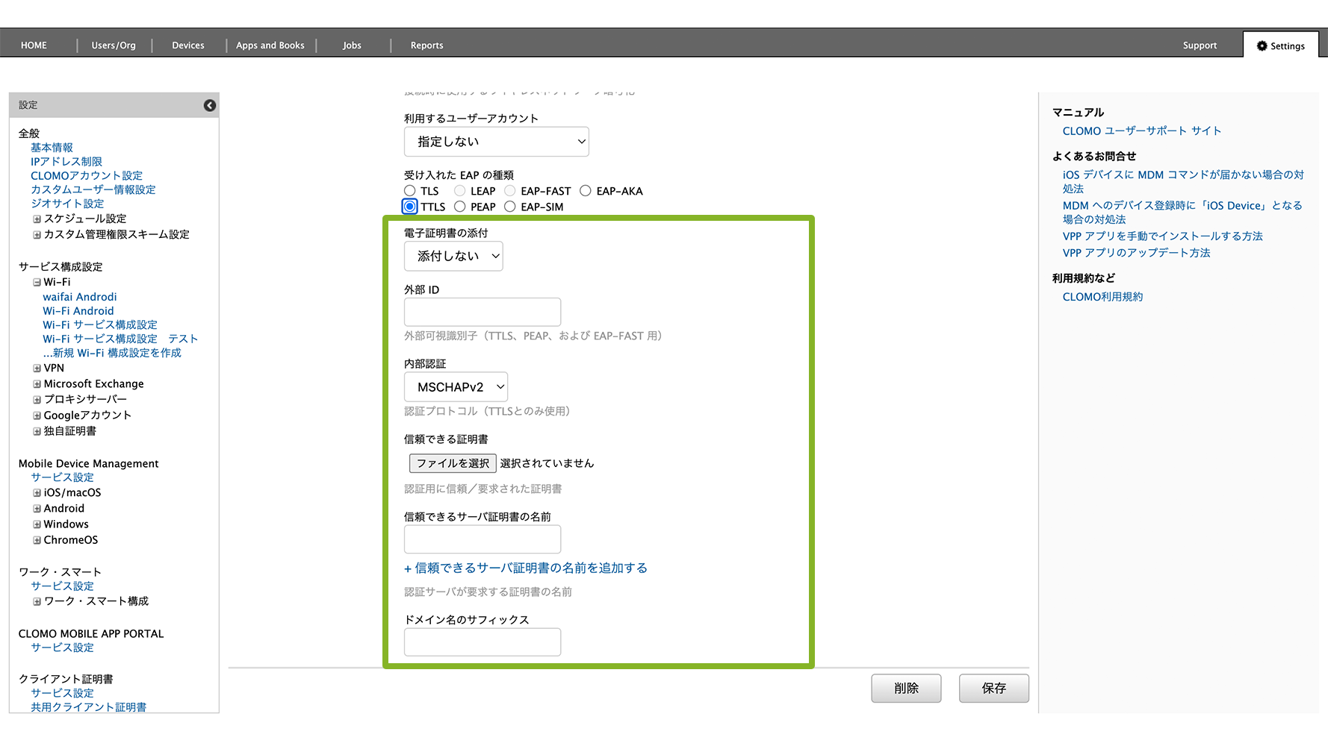Expand the VPN tree node
Image resolution: width=1328 pixels, height=746 pixels.
point(37,369)
